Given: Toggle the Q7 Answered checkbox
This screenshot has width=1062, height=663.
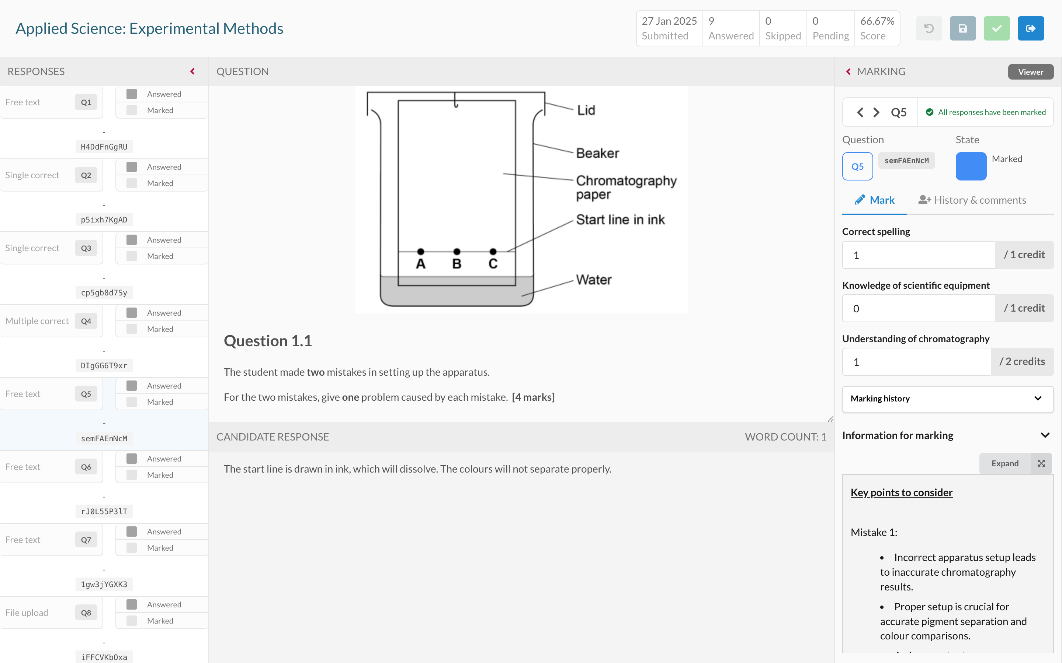Looking at the screenshot, I should [x=132, y=532].
